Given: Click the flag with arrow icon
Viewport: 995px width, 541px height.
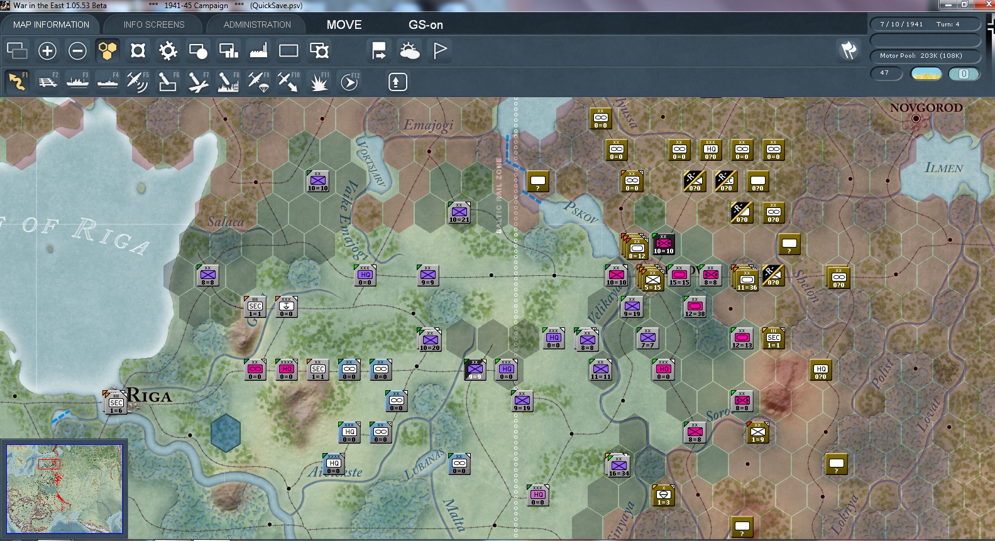Looking at the screenshot, I should point(379,50).
